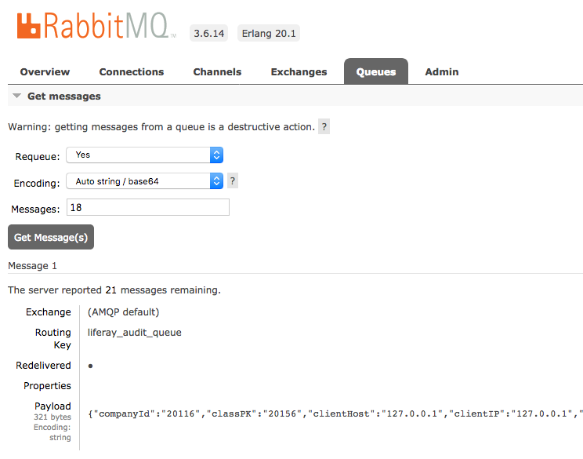Open the Encoding dropdown

tap(145, 181)
